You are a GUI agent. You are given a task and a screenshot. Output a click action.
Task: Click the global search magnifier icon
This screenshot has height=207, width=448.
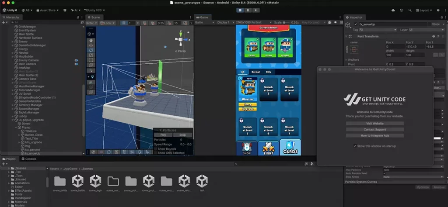point(409,10)
